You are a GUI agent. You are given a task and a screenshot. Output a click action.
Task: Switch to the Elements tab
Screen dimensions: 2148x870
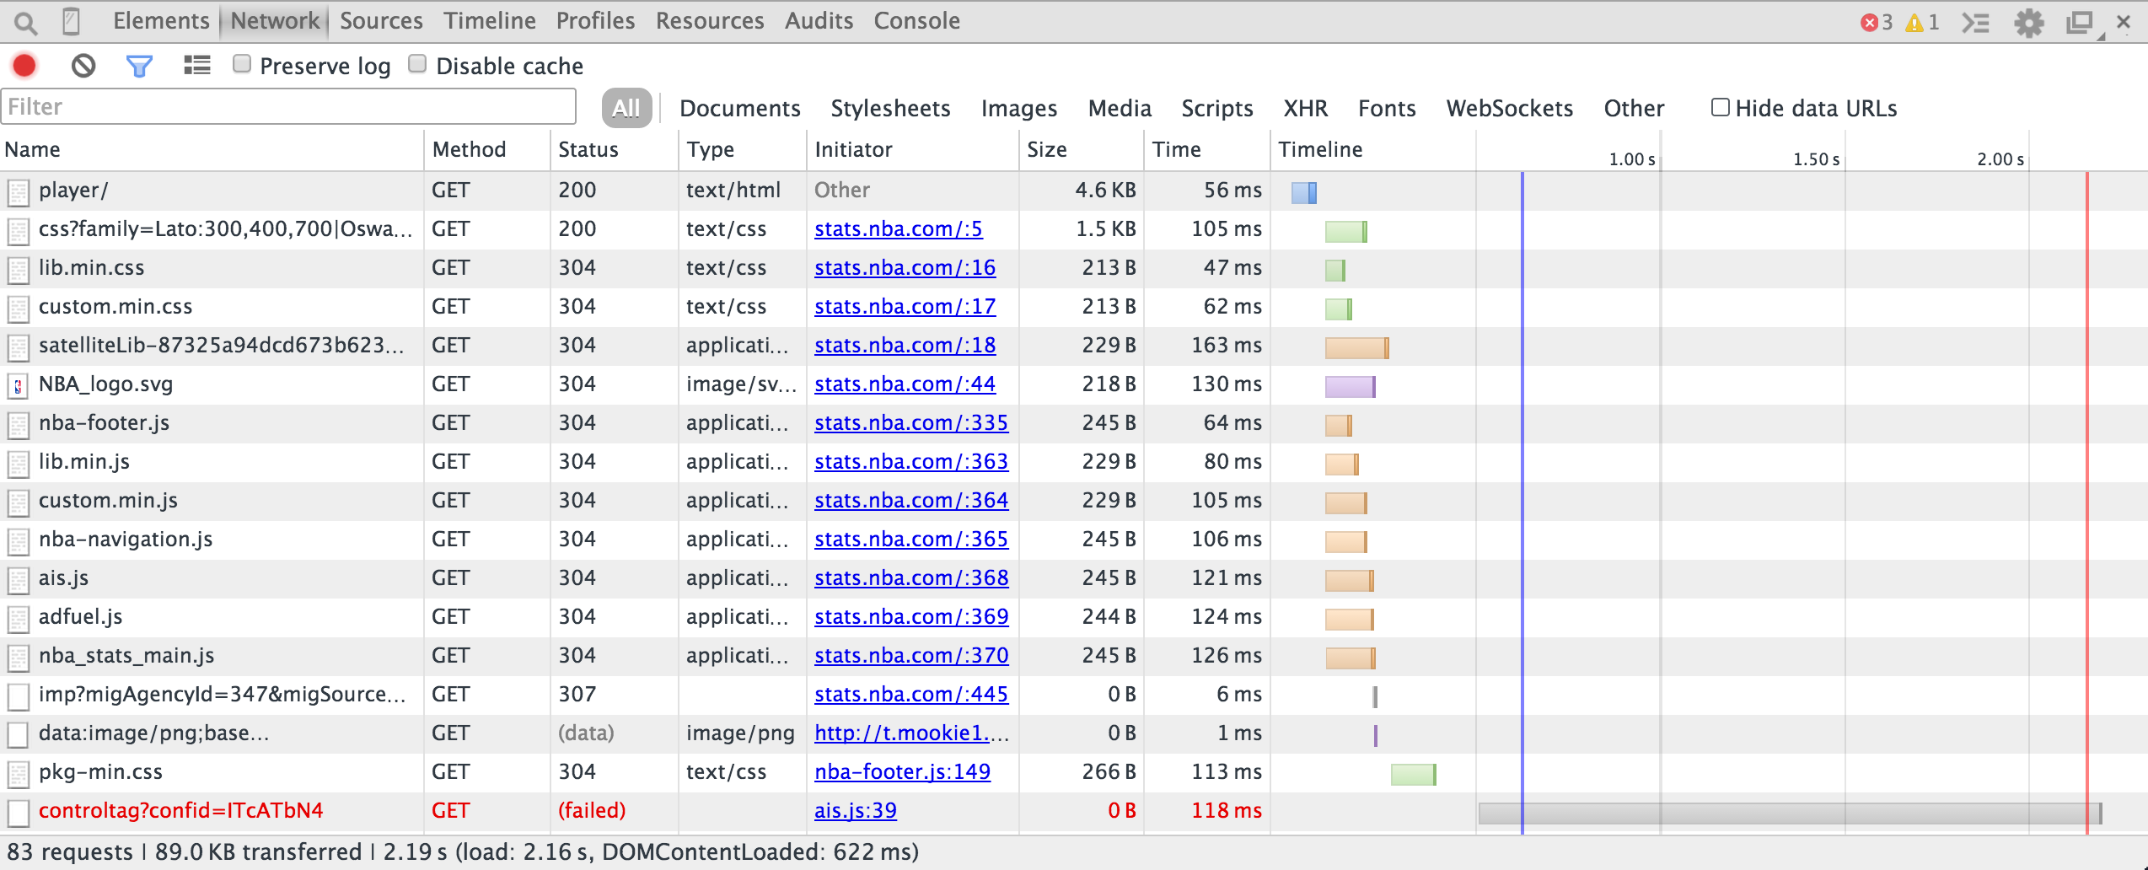click(x=161, y=21)
